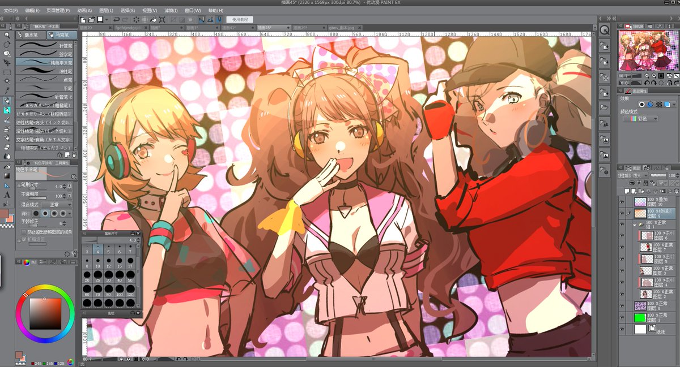Select the 马克笔 sub tool group
680x367 pixels.
point(62,35)
